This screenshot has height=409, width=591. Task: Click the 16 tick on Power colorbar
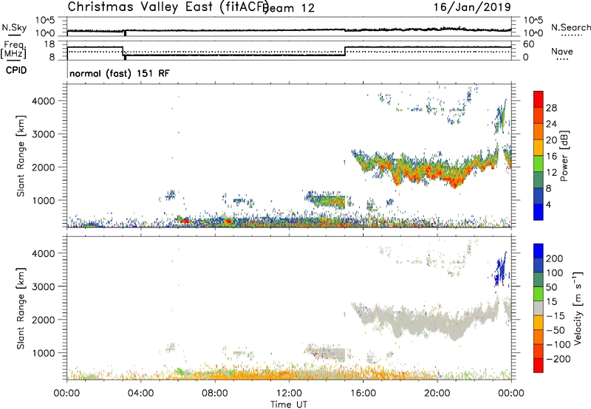551,157
